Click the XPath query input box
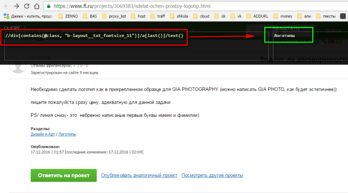Screen dimensions: 348x193 94,35
